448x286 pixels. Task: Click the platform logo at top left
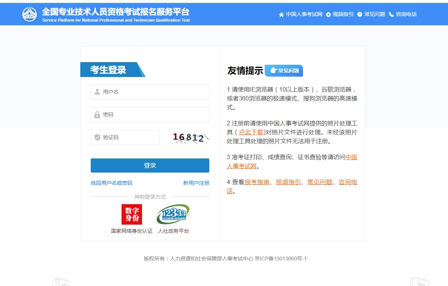coord(30,14)
